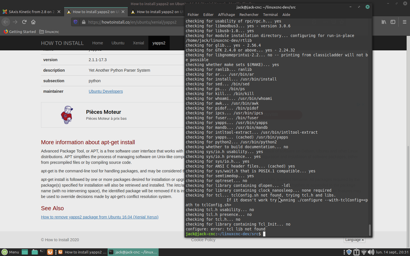The width and height of the screenshot is (410, 256).
Task: Click the tracking protection shield in address bar
Action: coord(75,22)
